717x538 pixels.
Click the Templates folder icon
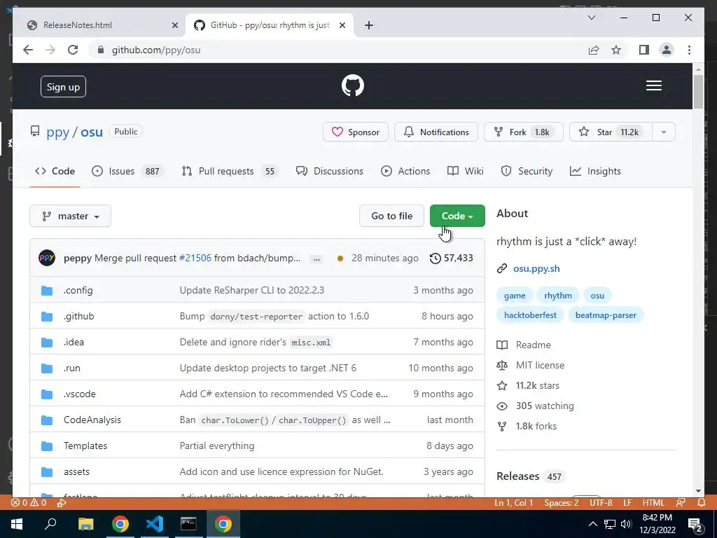click(x=47, y=446)
